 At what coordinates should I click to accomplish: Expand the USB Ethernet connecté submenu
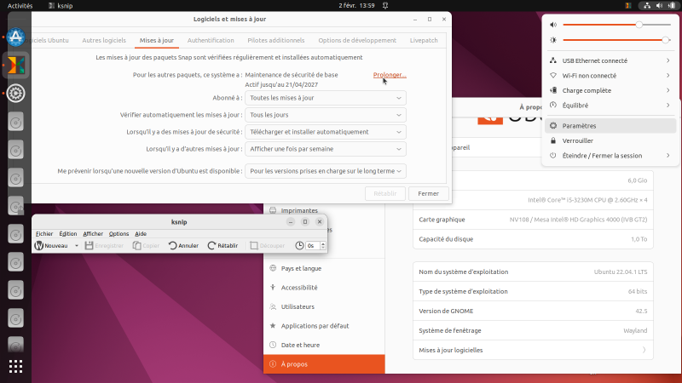(667, 60)
